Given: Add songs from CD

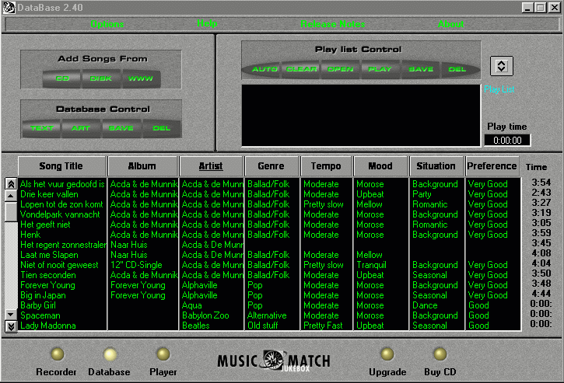Looking at the screenshot, I should 62,78.
